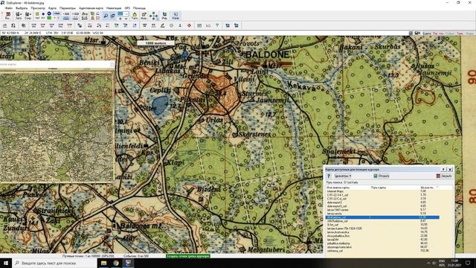
Task: Select the highlighted 40-baldone map row
Action: pos(382,217)
